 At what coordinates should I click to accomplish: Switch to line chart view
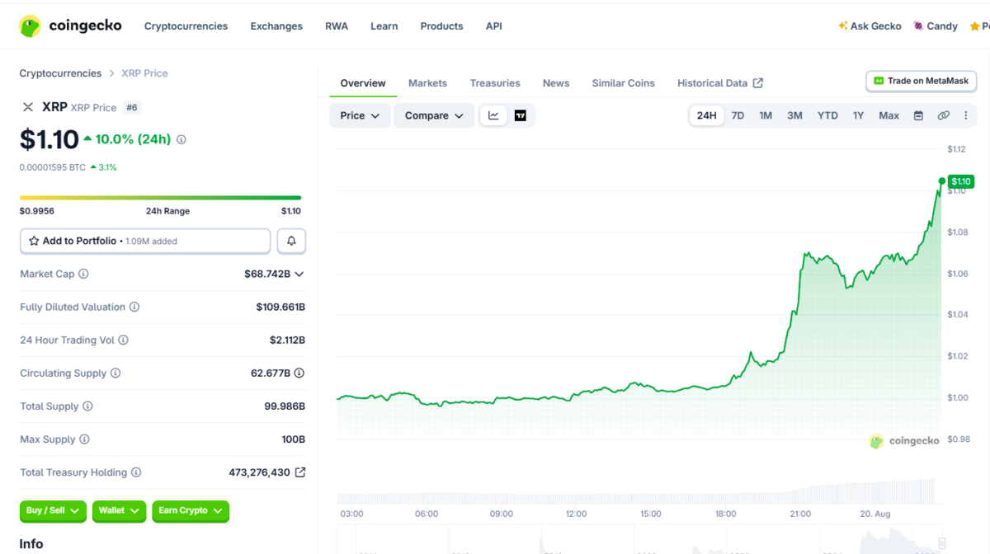pyautogui.click(x=493, y=115)
